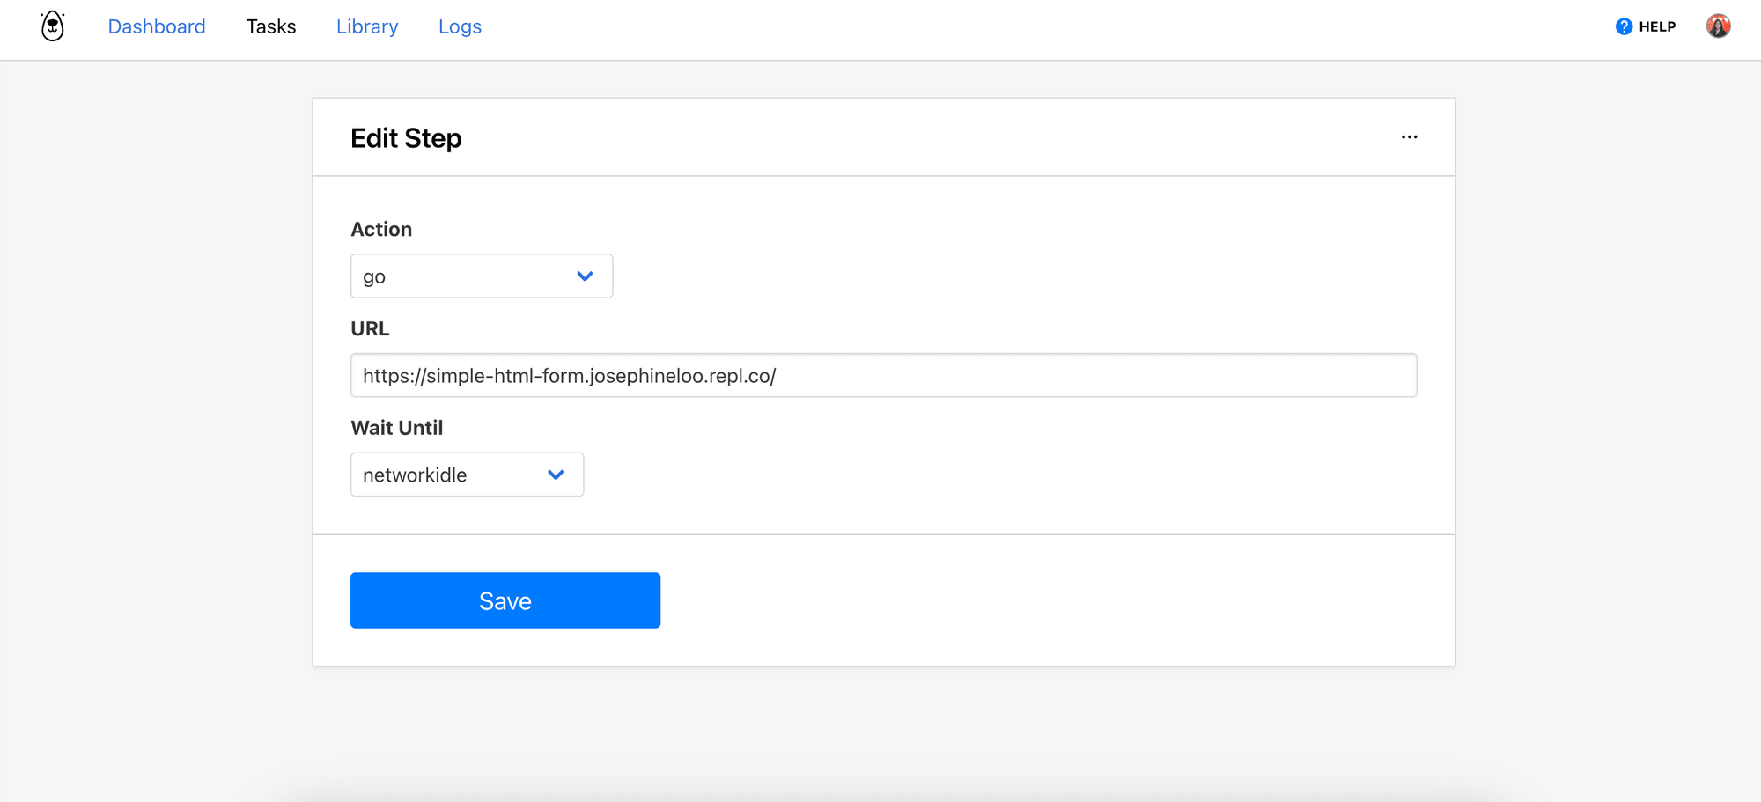Click the Edit Step heading
Image resolution: width=1761 pixels, height=802 pixels.
pyautogui.click(x=406, y=137)
